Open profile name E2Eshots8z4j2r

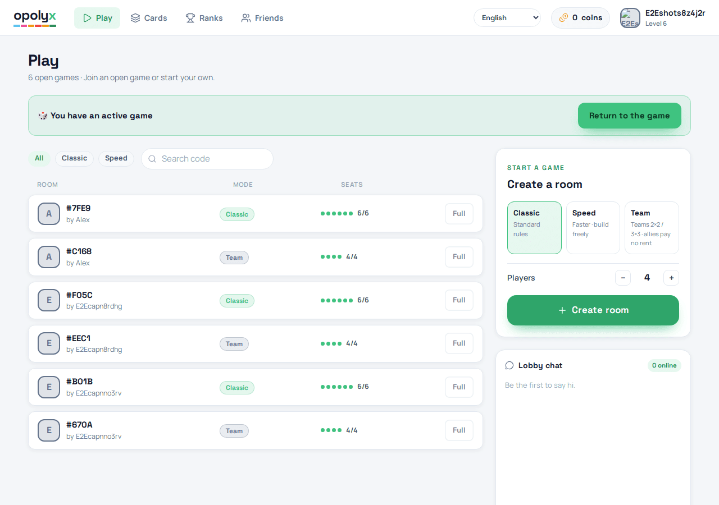coord(675,13)
